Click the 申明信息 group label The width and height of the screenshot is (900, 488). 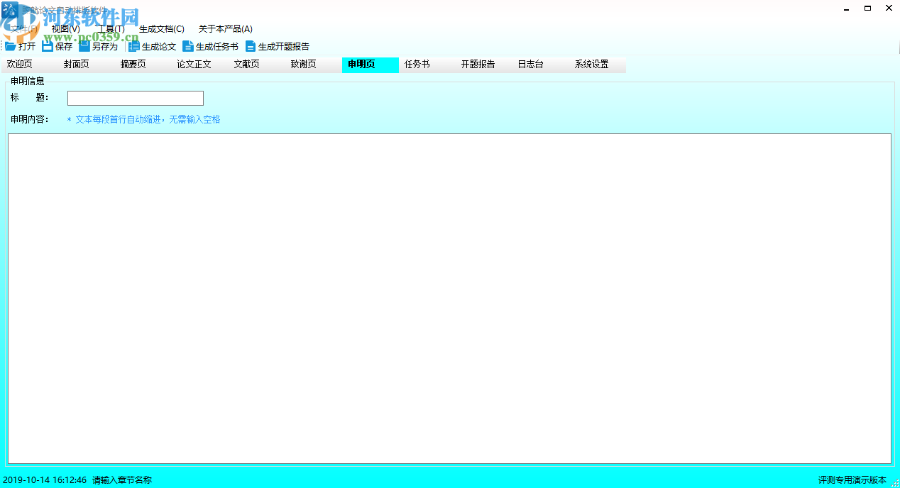[28, 81]
